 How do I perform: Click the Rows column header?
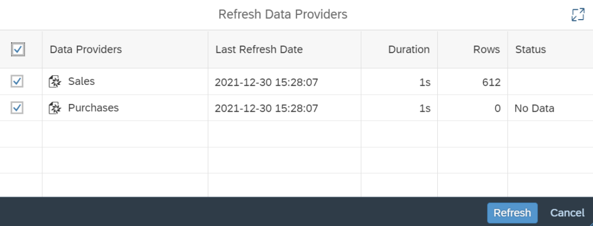[486, 50]
